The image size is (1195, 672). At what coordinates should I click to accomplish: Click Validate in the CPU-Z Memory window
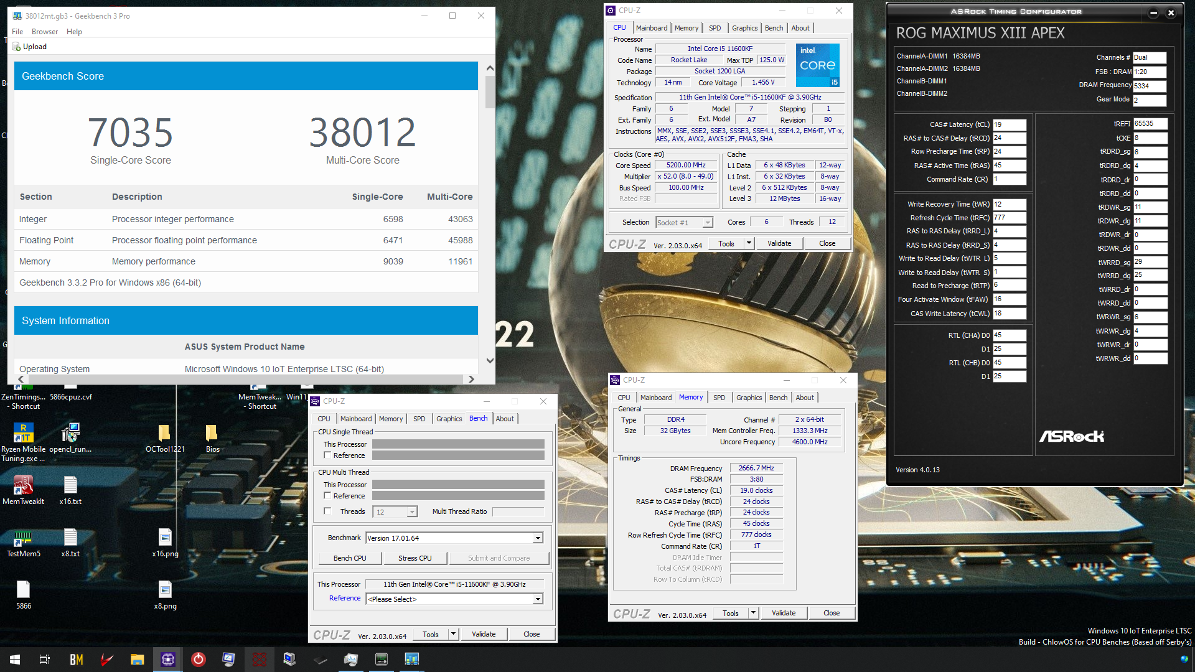pyautogui.click(x=784, y=613)
